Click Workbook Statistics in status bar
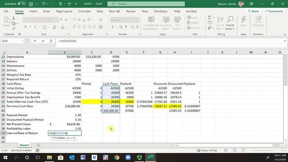 pyautogui.click(x=21, y=150)
